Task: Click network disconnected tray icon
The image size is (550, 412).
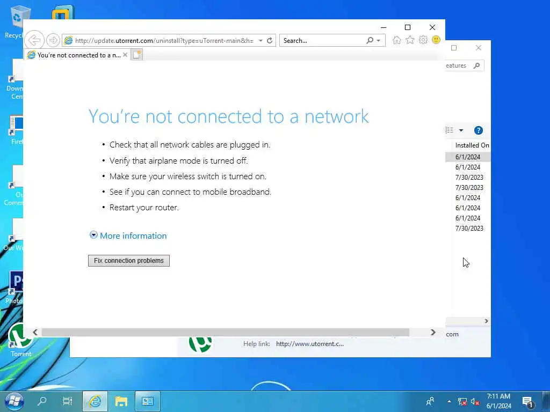Action: (462, 401)
